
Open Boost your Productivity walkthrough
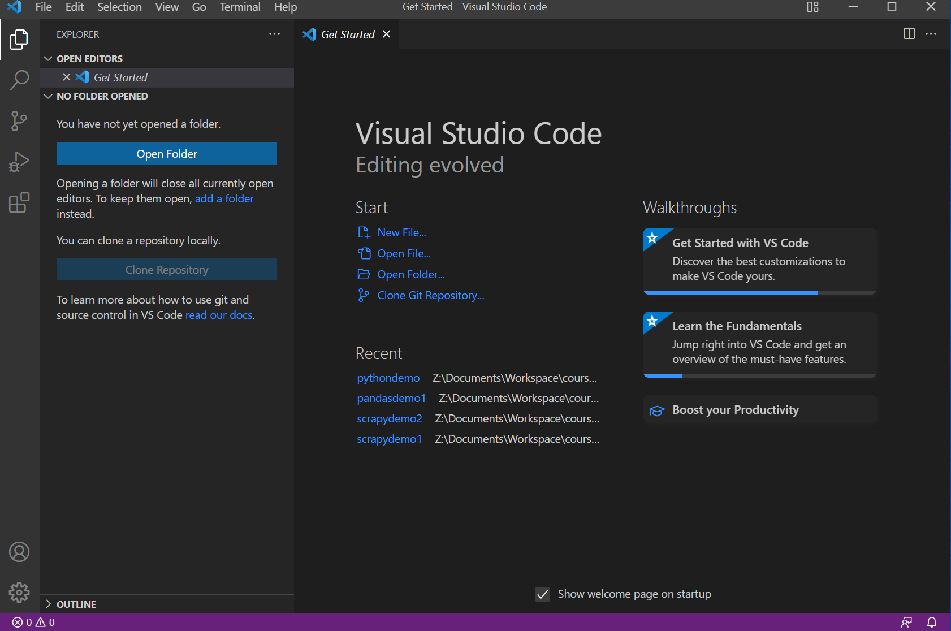[760, 409]
